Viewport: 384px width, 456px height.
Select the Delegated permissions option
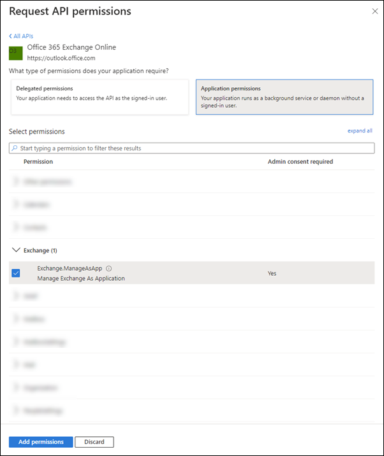100,97
